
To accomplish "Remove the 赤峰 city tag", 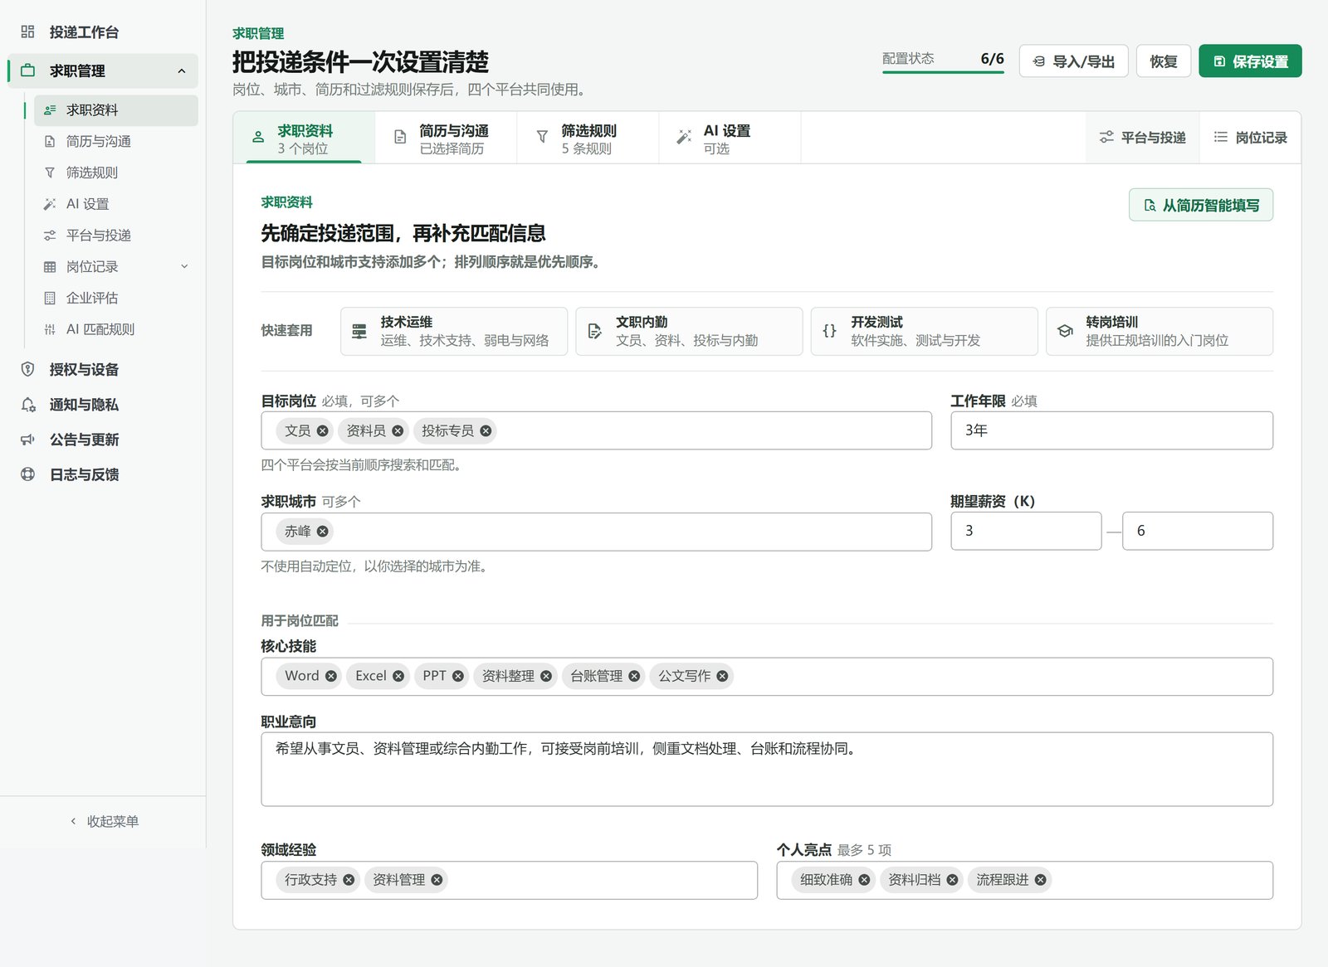I will (322, 532).
